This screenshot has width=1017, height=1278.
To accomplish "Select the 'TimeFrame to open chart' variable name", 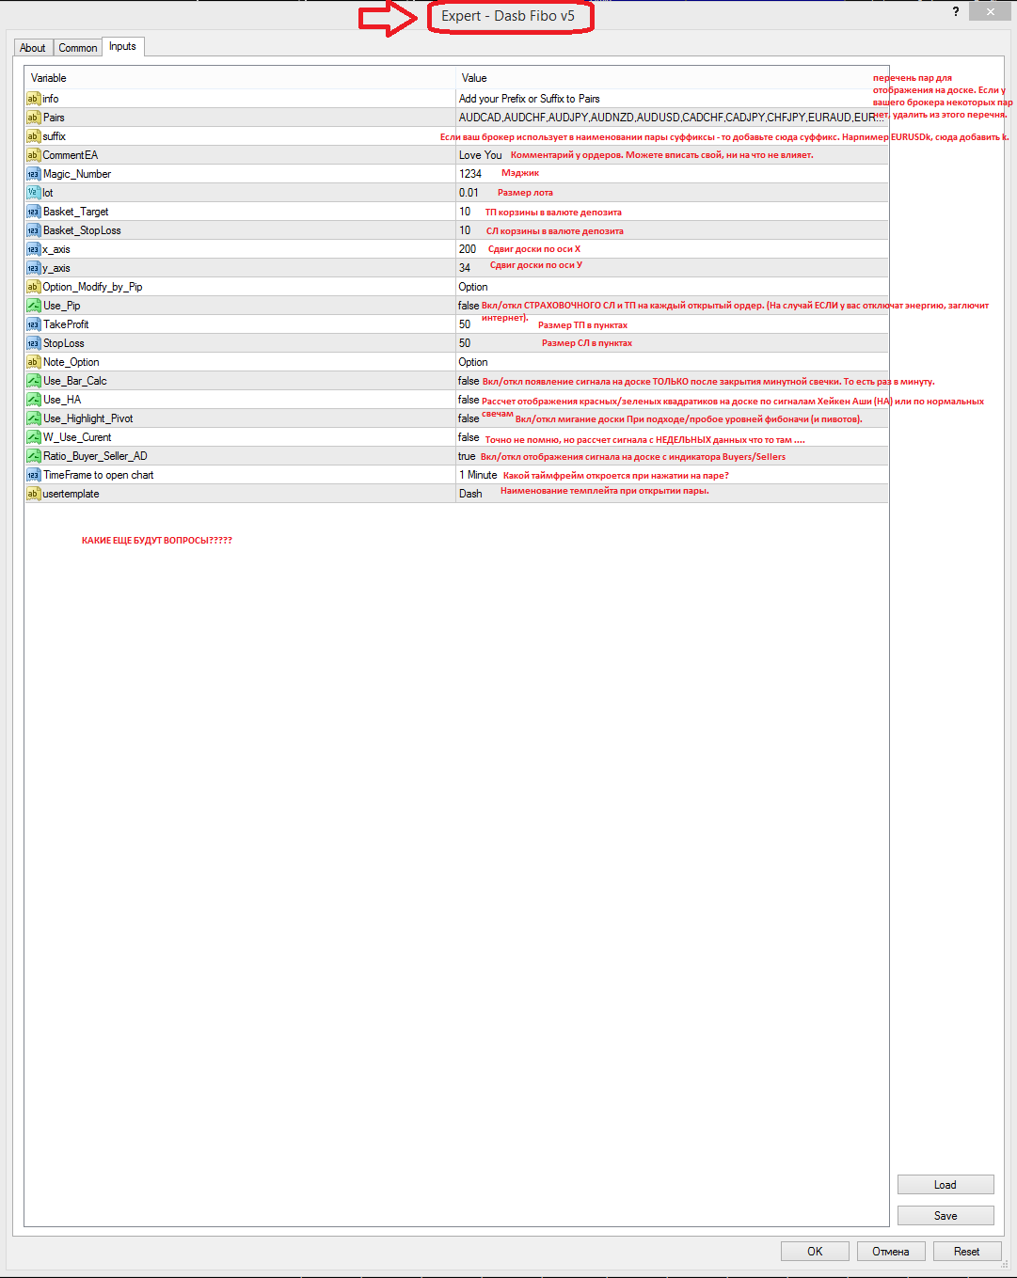I will click(x=98, y=475).
